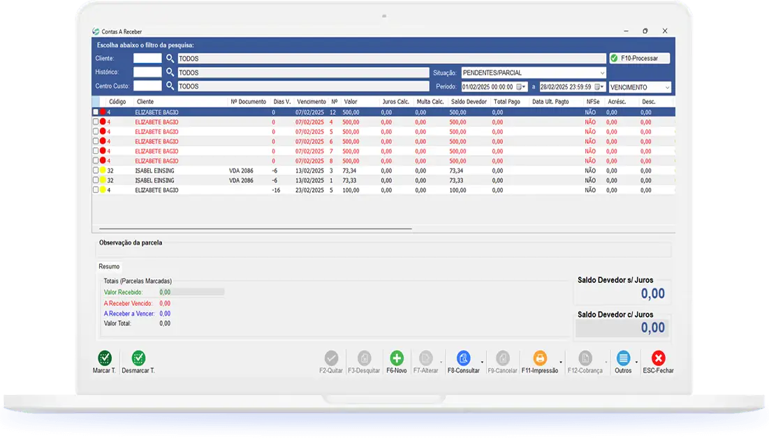Viewport: 769px width, 440px height.
Task: Click the magnifier icon beside Cliente
Action: tap(170, 59)
